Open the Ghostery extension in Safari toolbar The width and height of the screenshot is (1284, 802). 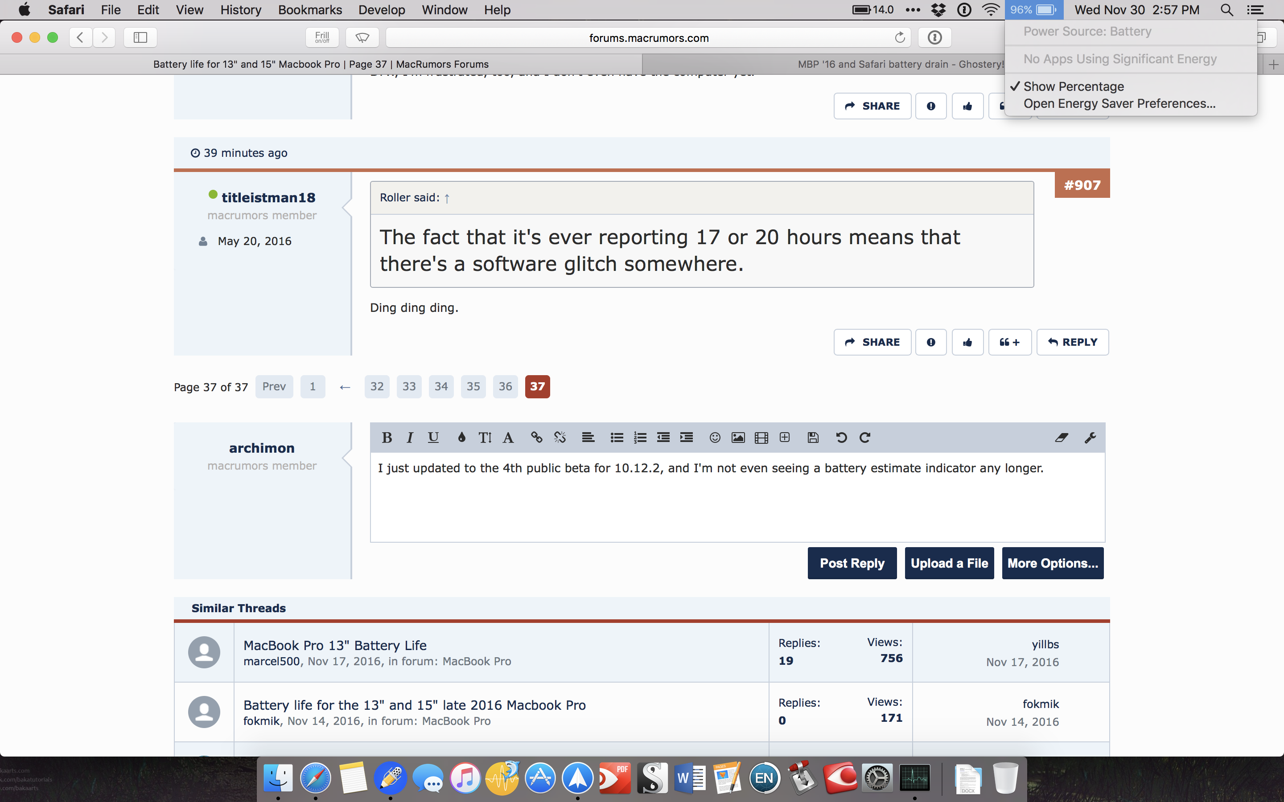362,38
